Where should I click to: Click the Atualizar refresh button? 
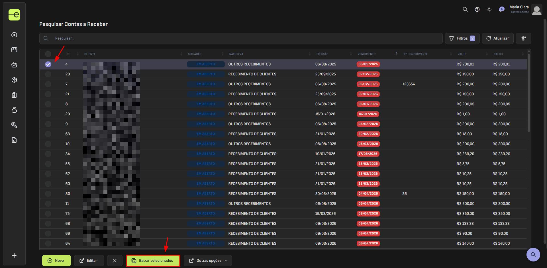coord(498,38)
